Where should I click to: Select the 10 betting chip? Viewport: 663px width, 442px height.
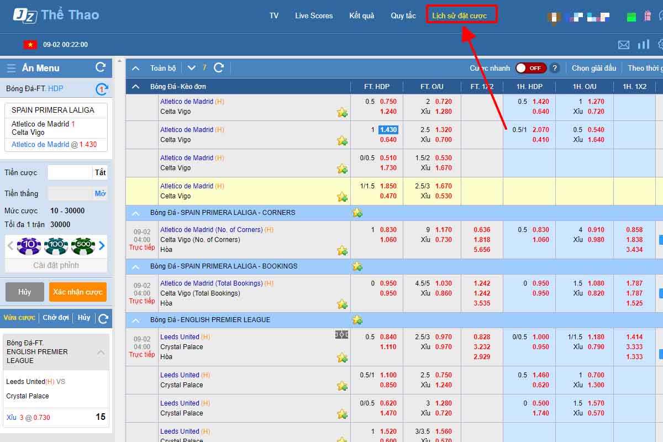point(29,245)
